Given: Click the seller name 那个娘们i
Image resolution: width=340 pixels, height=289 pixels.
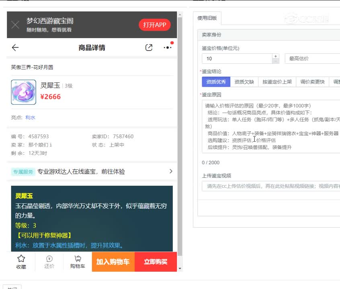Looking at the screenshot, I should coord(40,145).
